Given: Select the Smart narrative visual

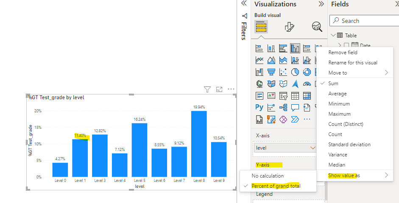Looking at the screenshot, I should [307, 107].
